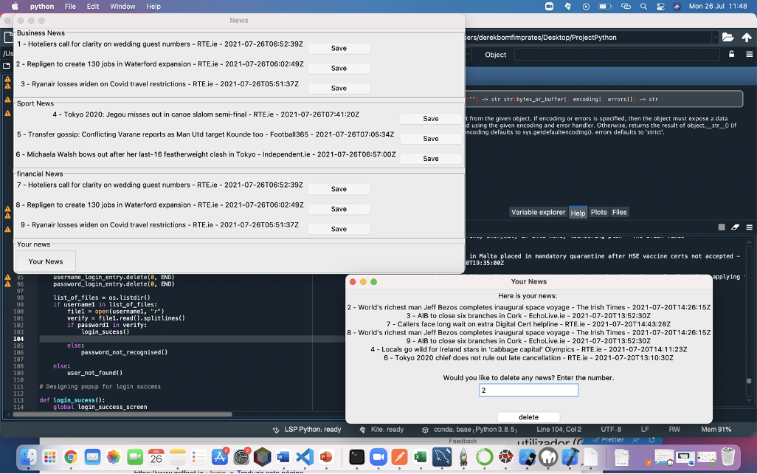Open the Edit menu
The width and height of the screenshot is (757, 474).
pyautogui.click(x=93, y=7)
